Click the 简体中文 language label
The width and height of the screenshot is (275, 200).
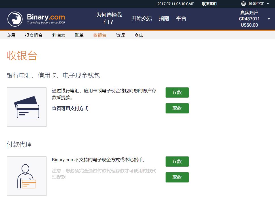[x=256, y=4]
